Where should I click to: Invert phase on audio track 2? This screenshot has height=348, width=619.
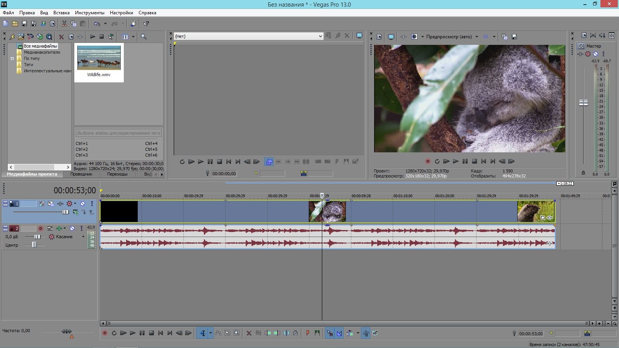(x=50, y=229)
